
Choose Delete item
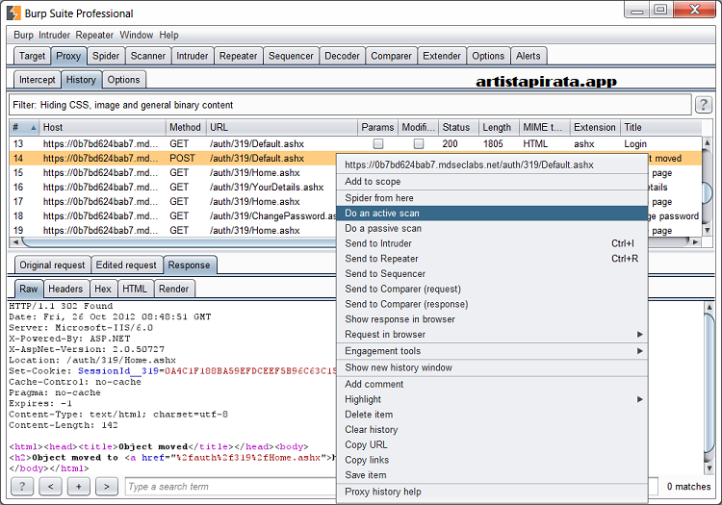pos(492,415)
